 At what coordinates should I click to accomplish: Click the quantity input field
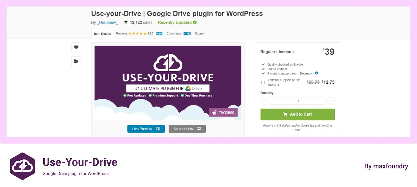point(298,101)
